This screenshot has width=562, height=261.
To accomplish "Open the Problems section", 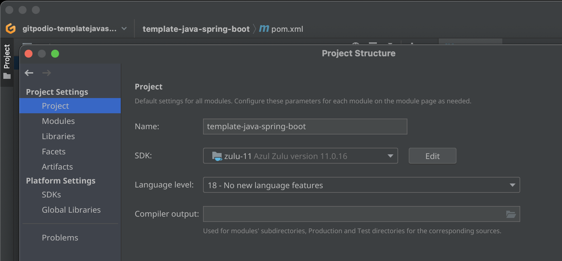I will pos(60,237).
